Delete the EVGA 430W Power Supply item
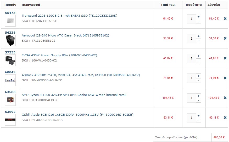 click(225, 58)
